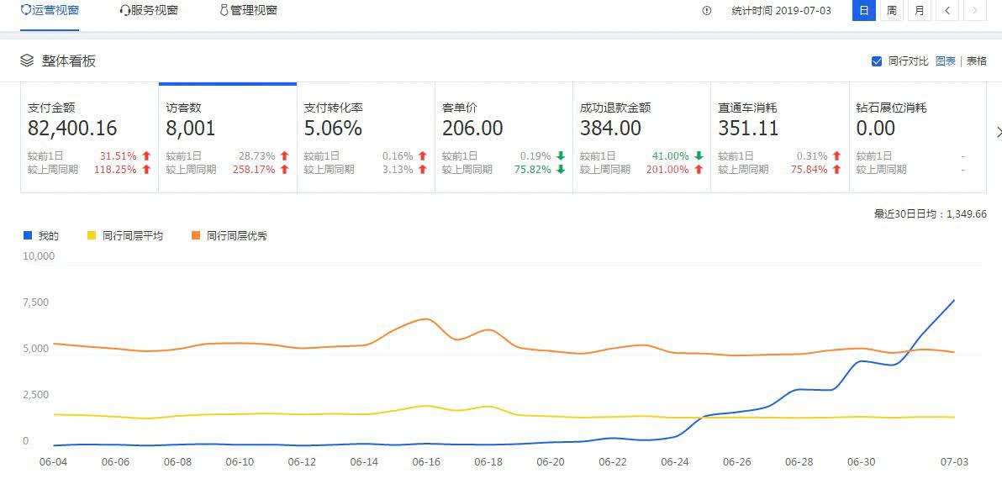This screenshot has height=484, width=1002.
Task: Switch time granularity to 月 (month)
Action: 918,11
